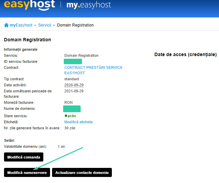Open the CONTRACT PRESTĂRI SERVICII EASYHOST link
219x183 pixels.
point(93,70)
